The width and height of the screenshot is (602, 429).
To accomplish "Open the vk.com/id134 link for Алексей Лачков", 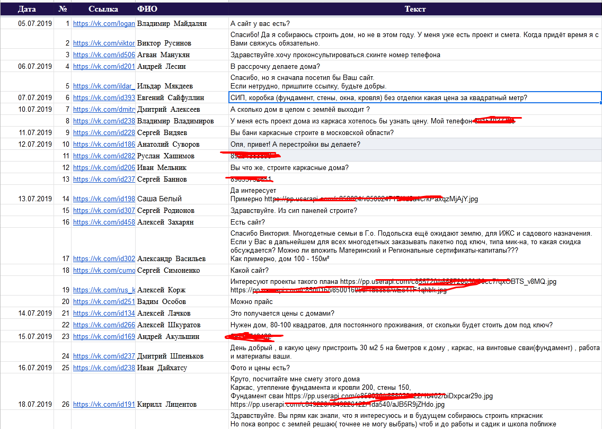I will click(104, 313).
